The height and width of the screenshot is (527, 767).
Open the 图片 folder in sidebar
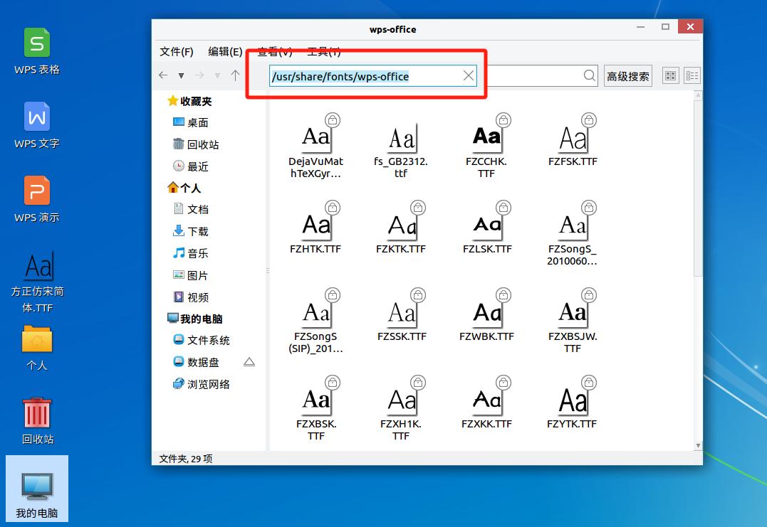(x=197, y=275)
